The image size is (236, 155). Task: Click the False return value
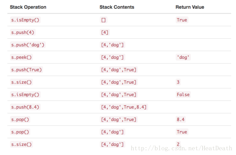pos(183,95)
